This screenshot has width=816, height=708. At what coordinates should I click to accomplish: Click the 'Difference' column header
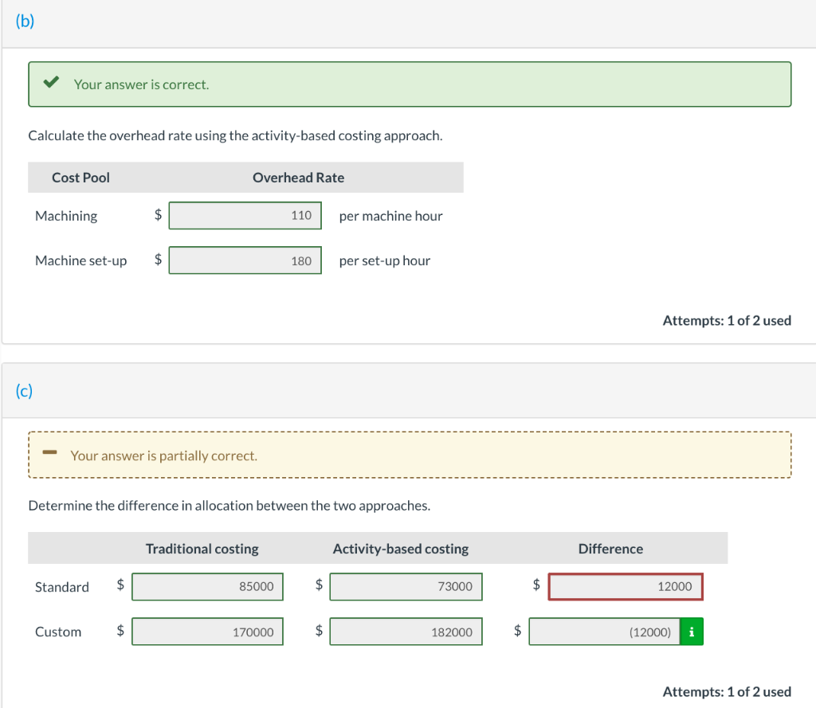610,549
